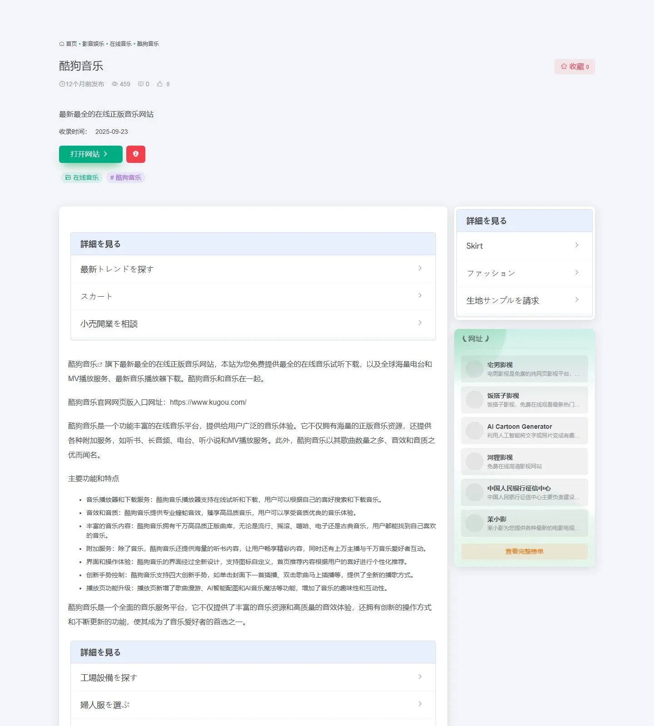Click the 酷狗音乐 external link in article
The height and width of the screenshot is (726, 654).
point(85,364)
